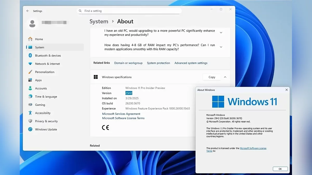Open Advanced system settings link
The image size is (312, 175).
tap(191, 63)
